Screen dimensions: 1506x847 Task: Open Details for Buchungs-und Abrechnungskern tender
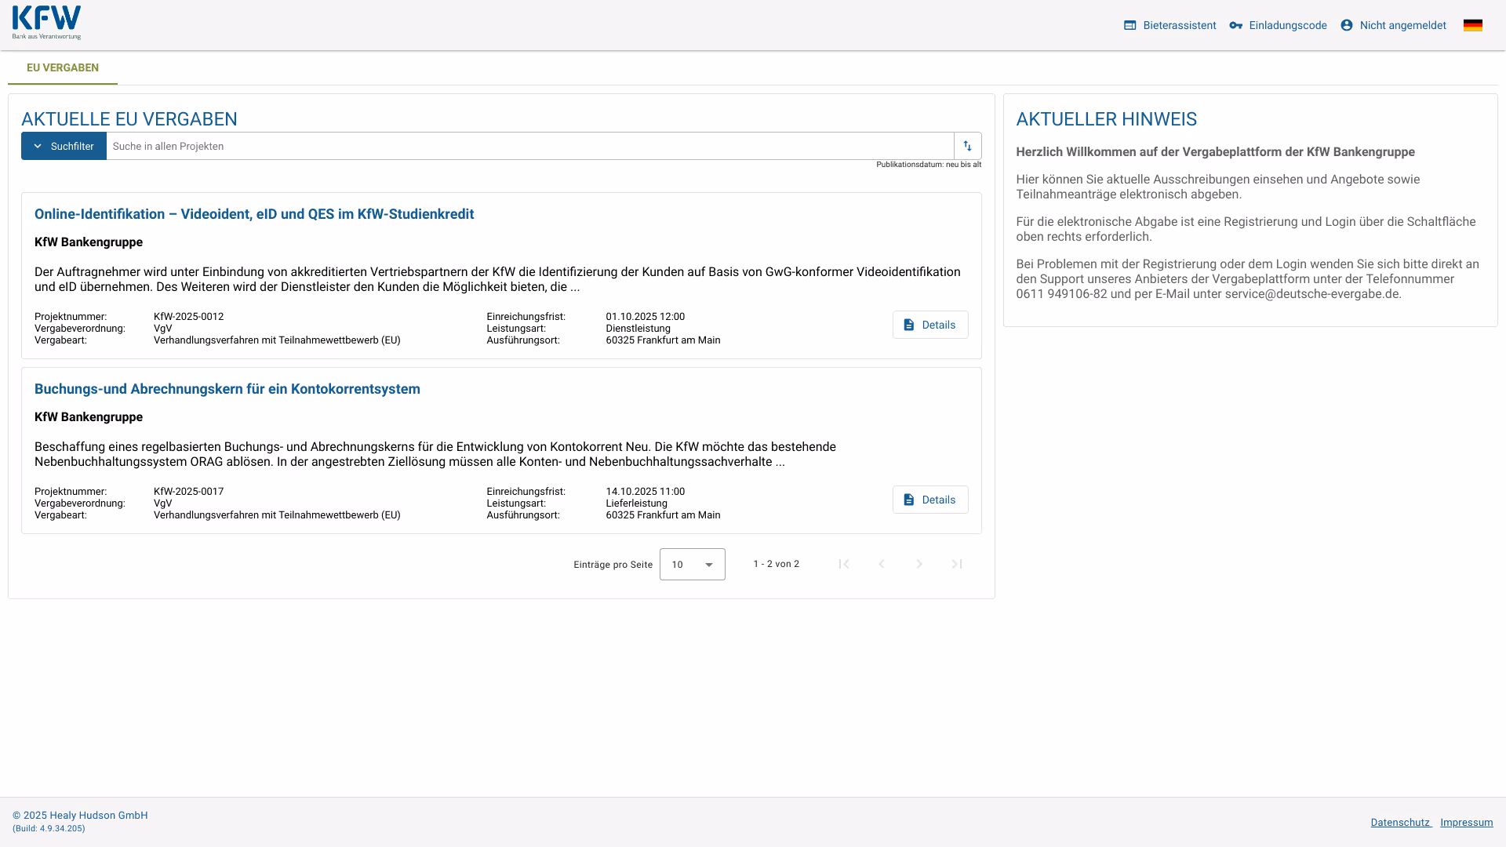[x=929, y=500]
